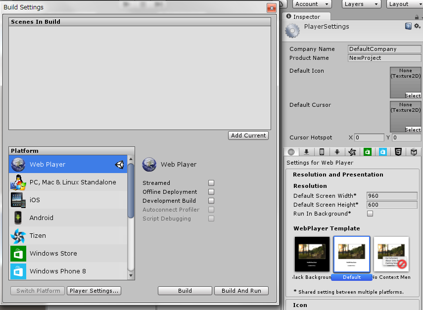Toggle Script Debugging checkbox

211,219
